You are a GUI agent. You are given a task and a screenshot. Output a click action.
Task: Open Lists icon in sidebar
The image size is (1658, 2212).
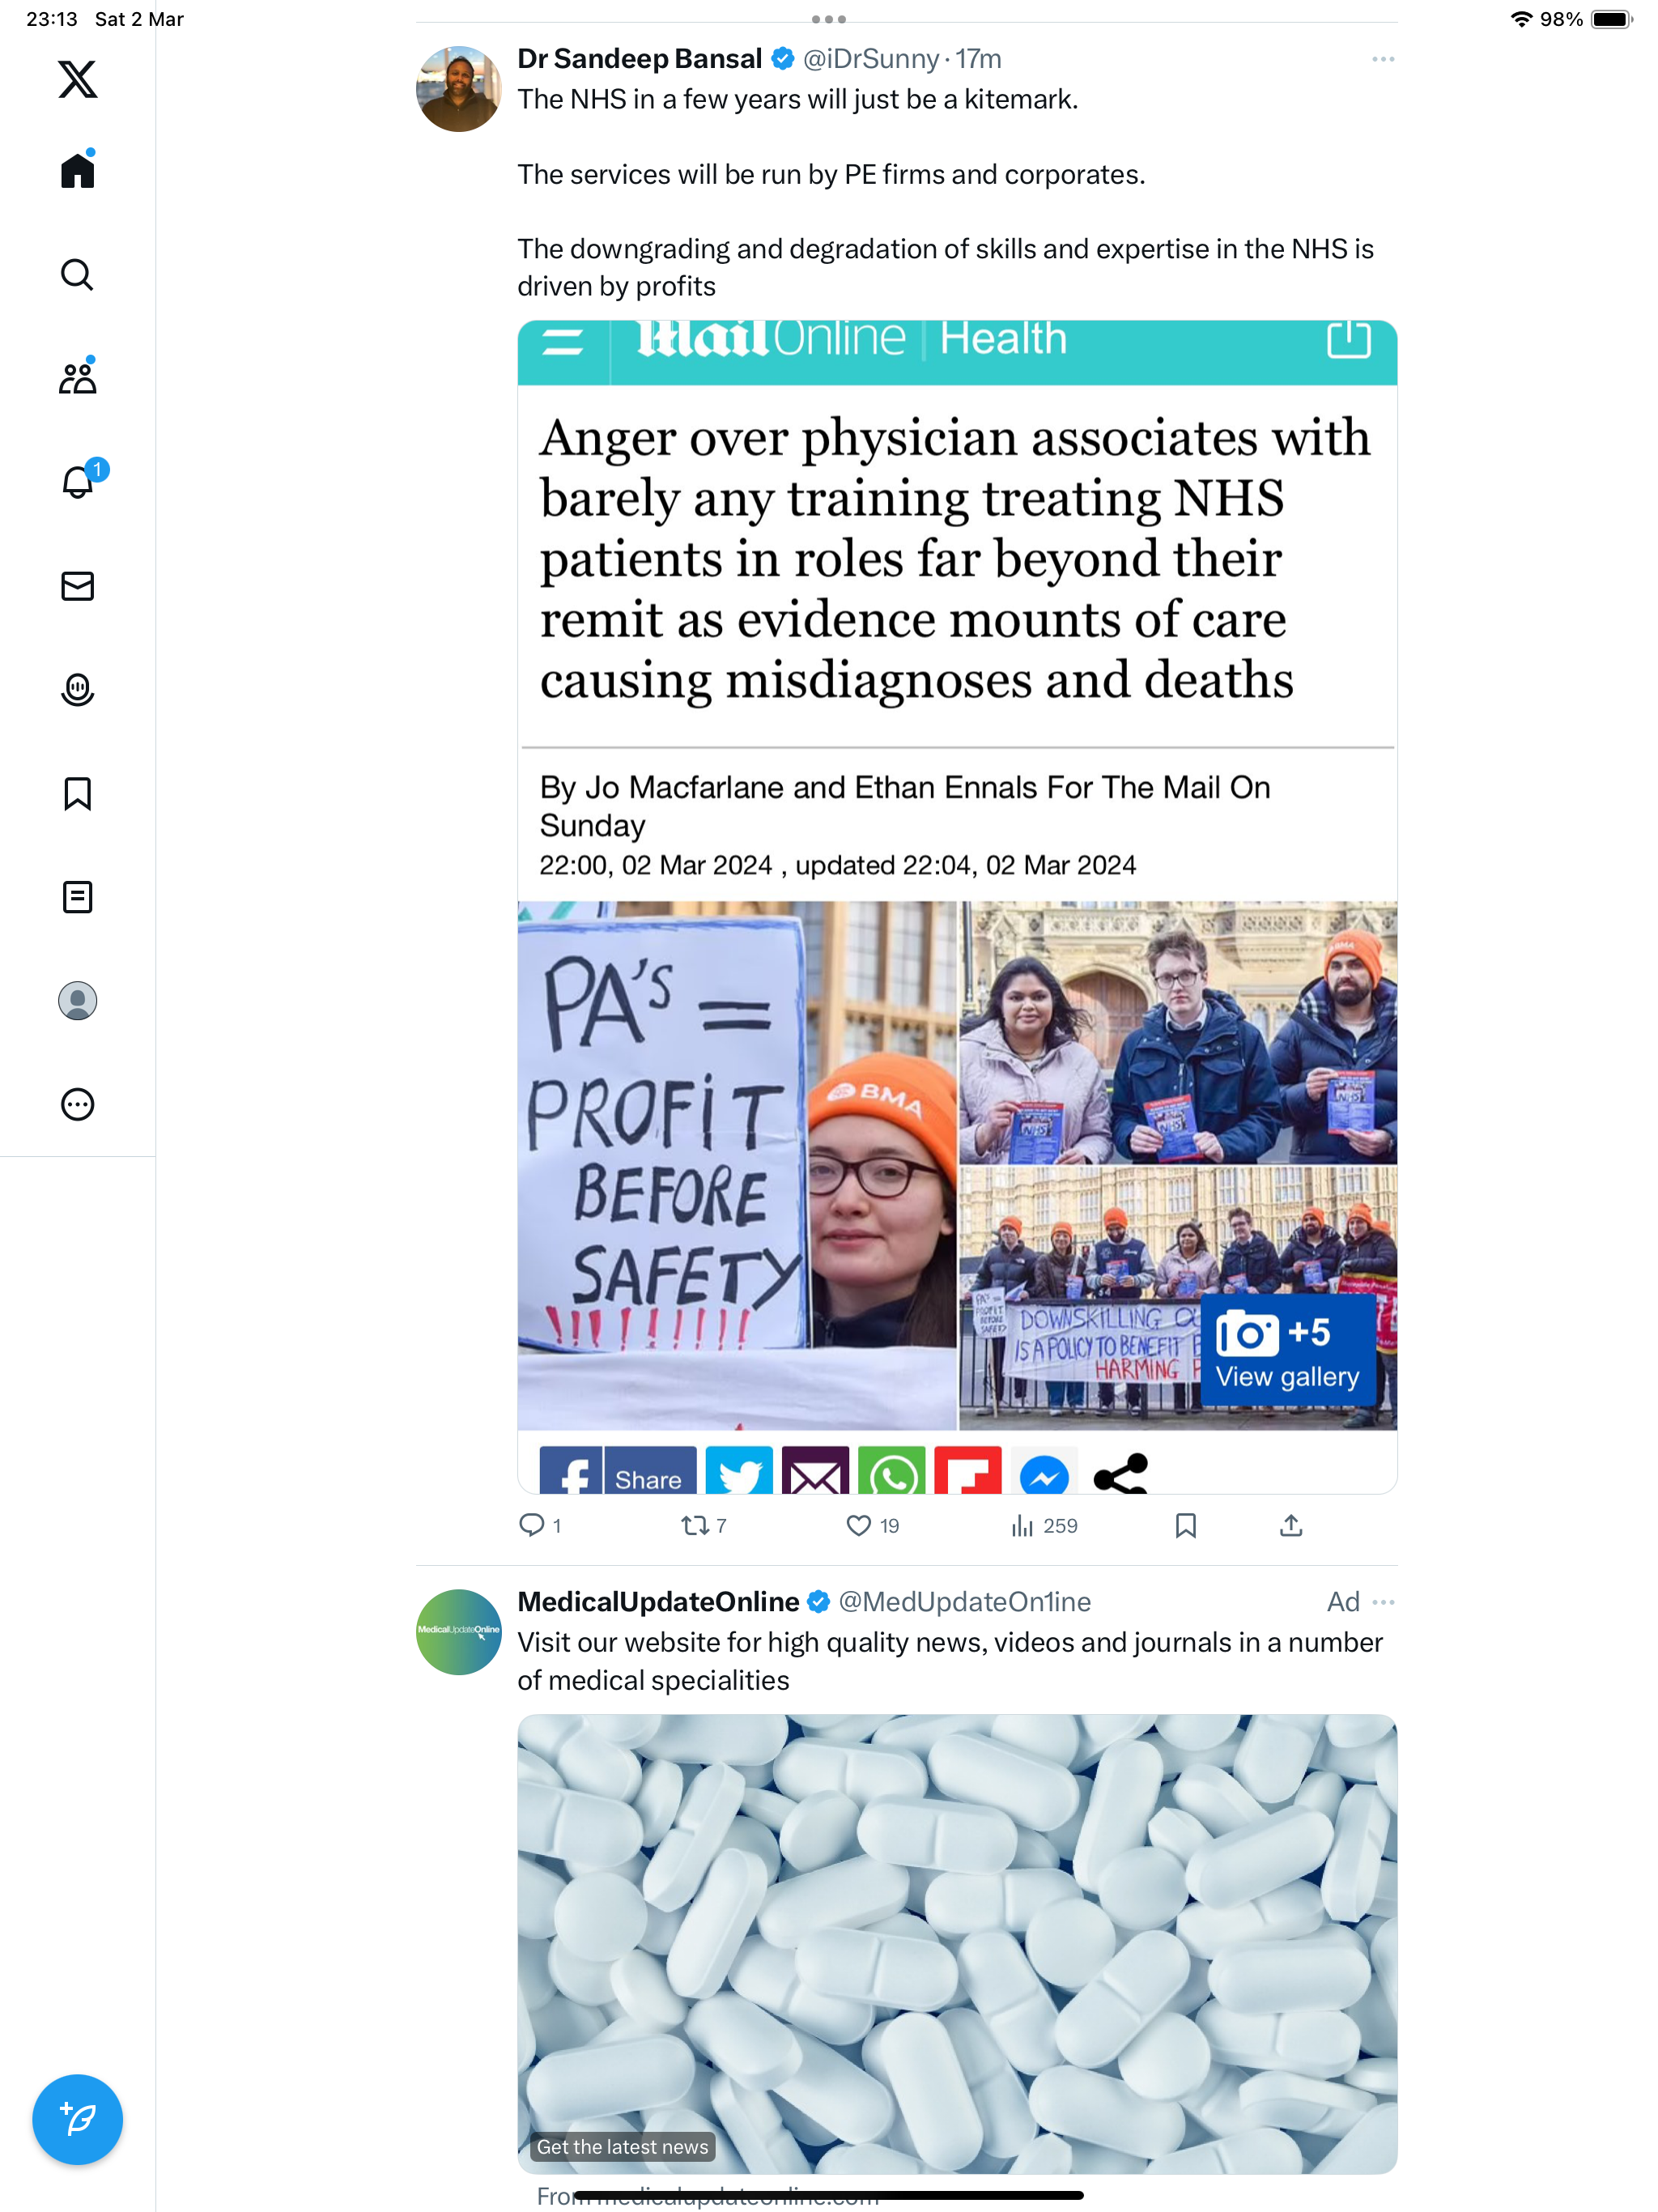pyautogui.click(x=77, y=897)
